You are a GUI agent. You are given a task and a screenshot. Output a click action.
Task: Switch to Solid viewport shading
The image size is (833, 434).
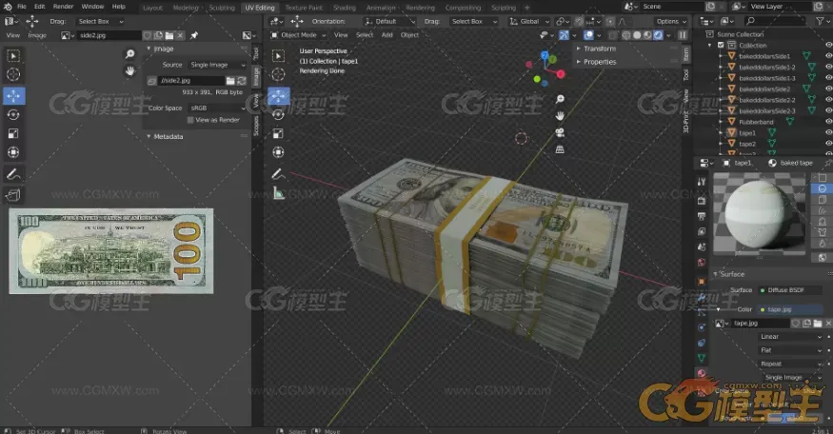(x=637, y=35)
